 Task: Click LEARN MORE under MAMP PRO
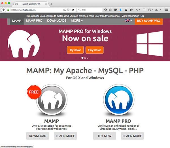132,136
